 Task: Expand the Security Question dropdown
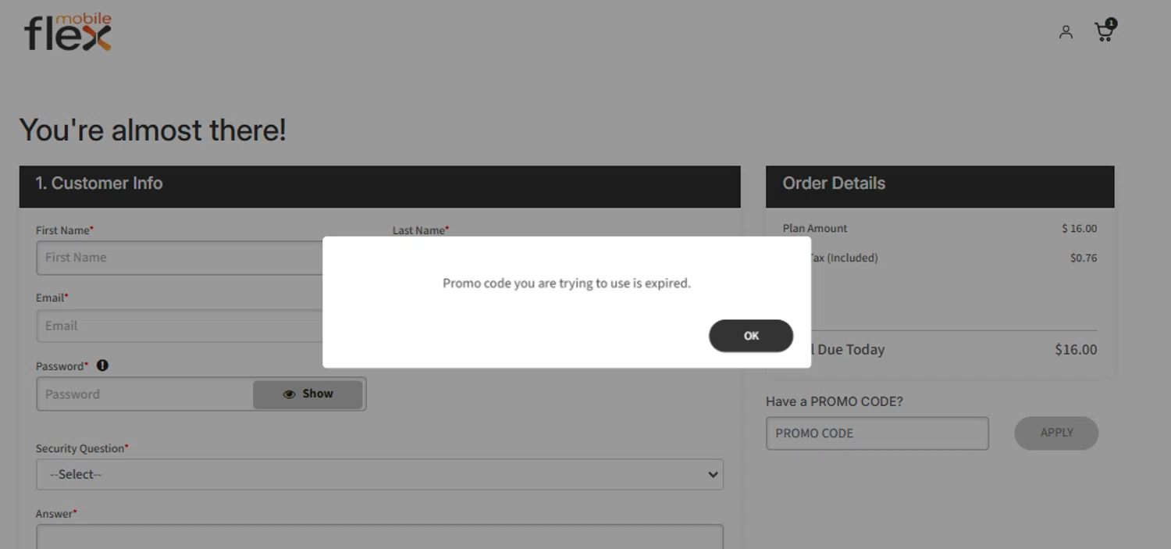(x=379, y=475)
